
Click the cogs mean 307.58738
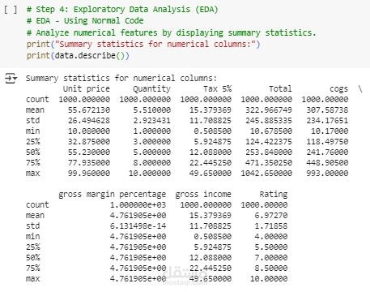[327, 110]
